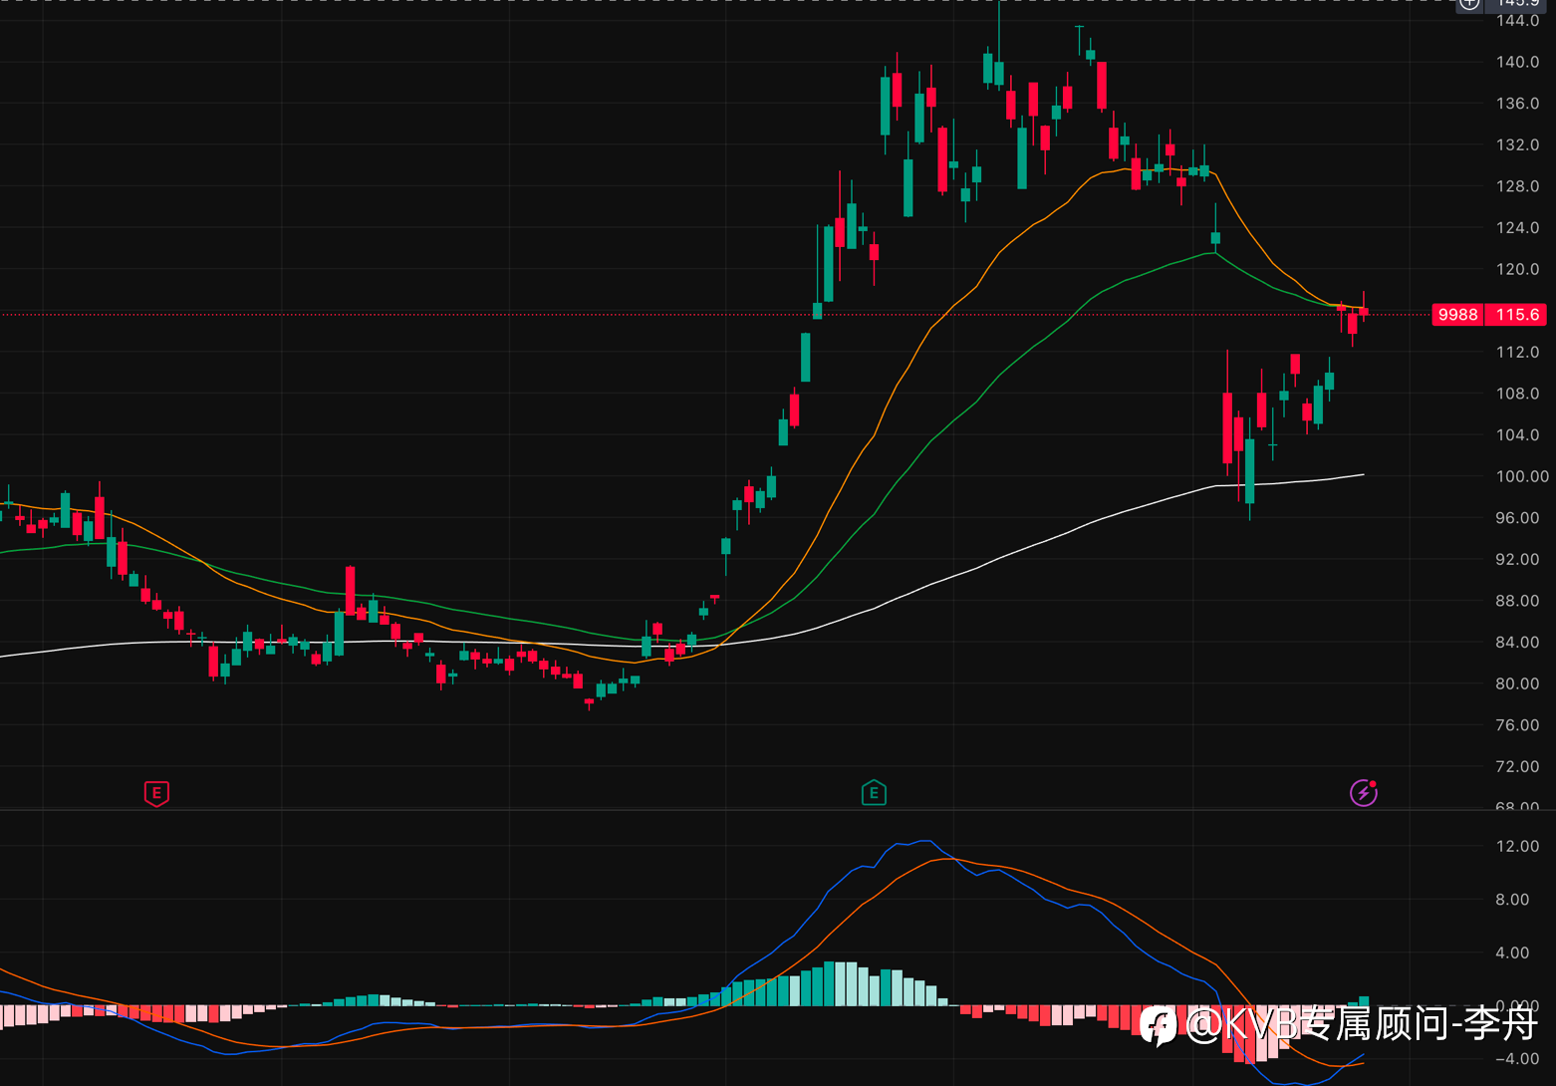Click the 76.00 price axis label

pyautogui.click(x=1517, y=725)
